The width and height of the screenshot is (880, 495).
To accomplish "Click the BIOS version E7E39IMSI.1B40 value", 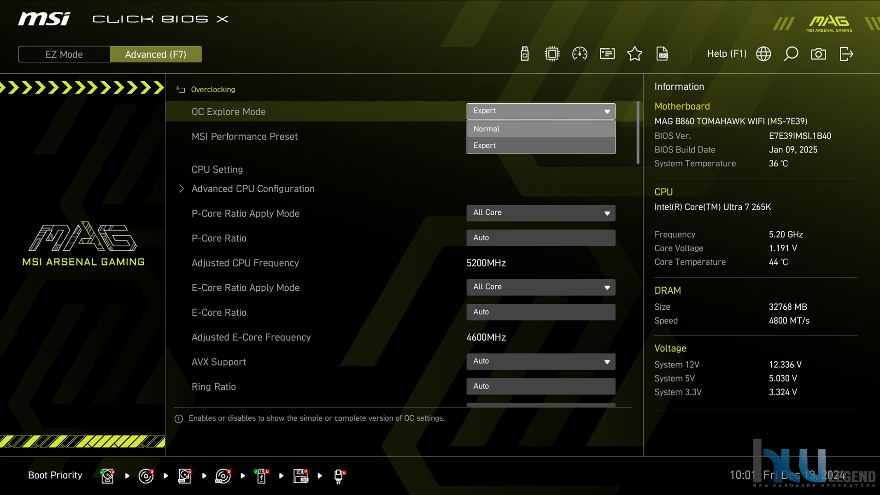I will point(800,136).
